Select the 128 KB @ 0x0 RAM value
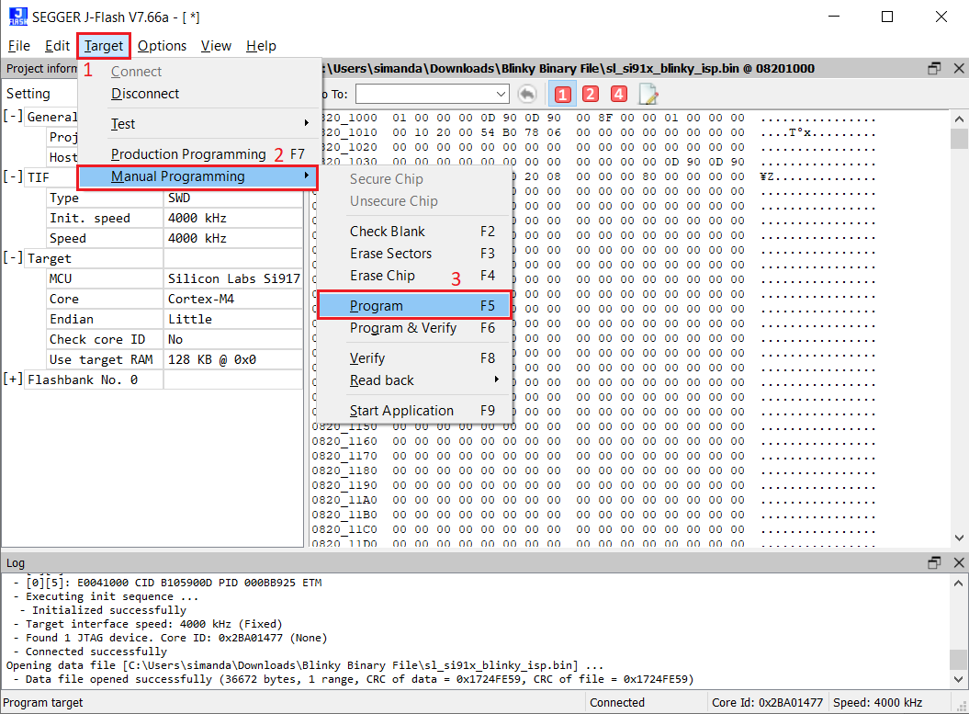 [x=233, y=360]
